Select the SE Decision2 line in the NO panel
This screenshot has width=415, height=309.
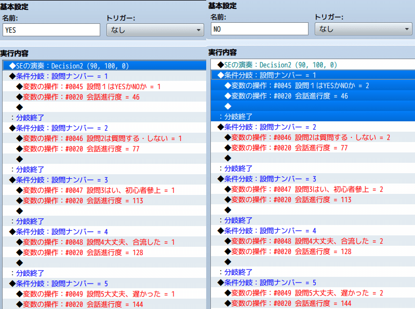(x=313, y=65)
